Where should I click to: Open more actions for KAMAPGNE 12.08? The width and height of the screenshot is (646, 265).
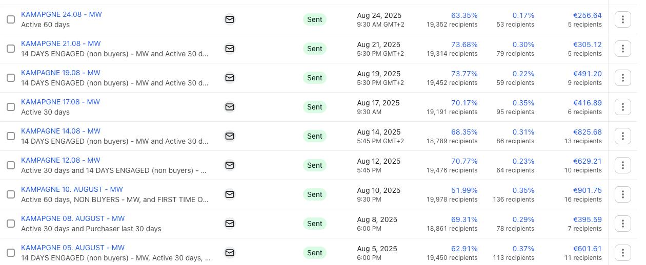[622, 165]
